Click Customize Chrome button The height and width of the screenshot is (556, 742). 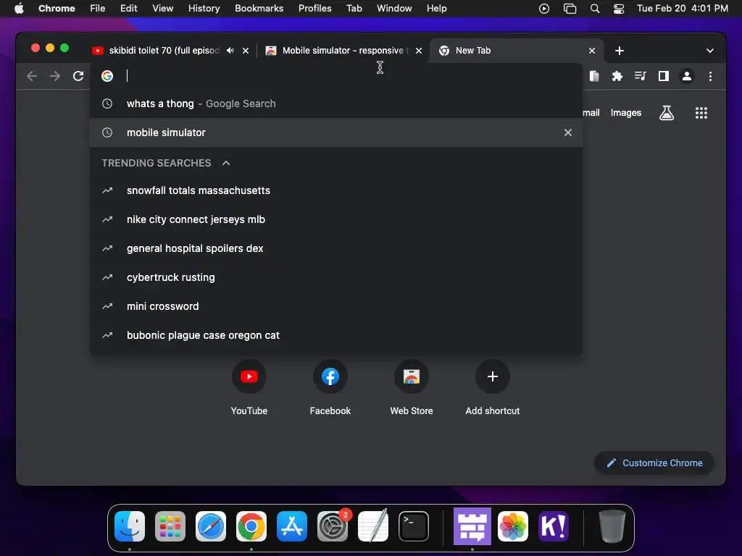pyautogui.click(x=654, y=463)
